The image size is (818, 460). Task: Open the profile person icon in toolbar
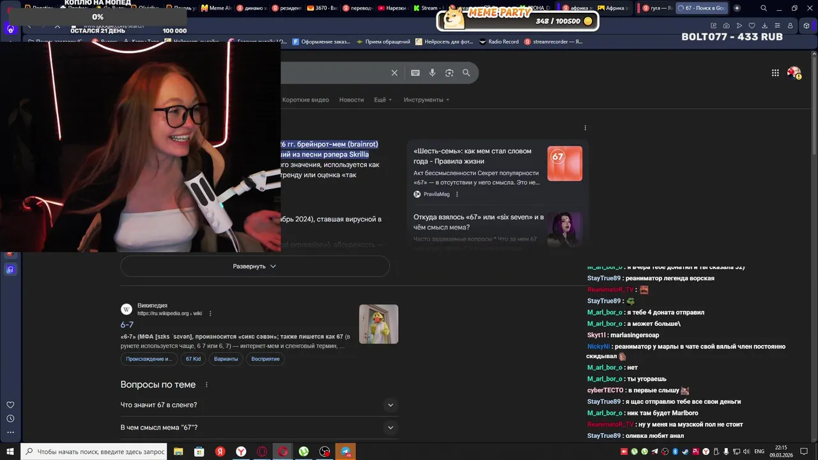coord(791,26)
